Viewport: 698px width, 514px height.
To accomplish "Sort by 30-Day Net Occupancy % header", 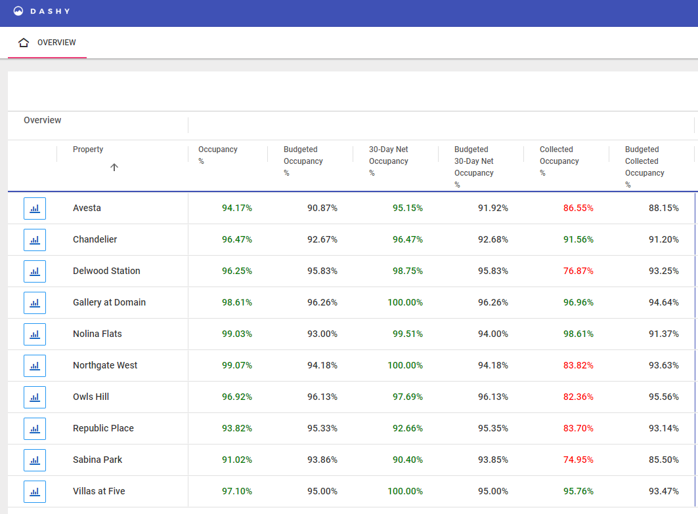I will click(x=388, y=161).
